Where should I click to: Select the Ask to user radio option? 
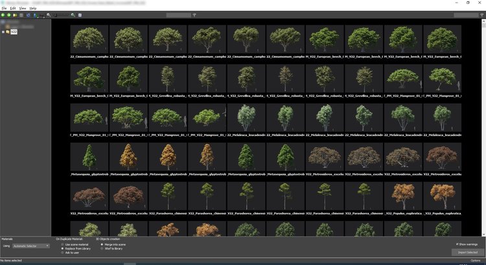(62, 253)
